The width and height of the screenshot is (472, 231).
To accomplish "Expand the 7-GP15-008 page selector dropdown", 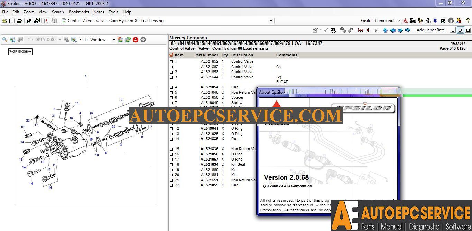I will coord(59,39).
